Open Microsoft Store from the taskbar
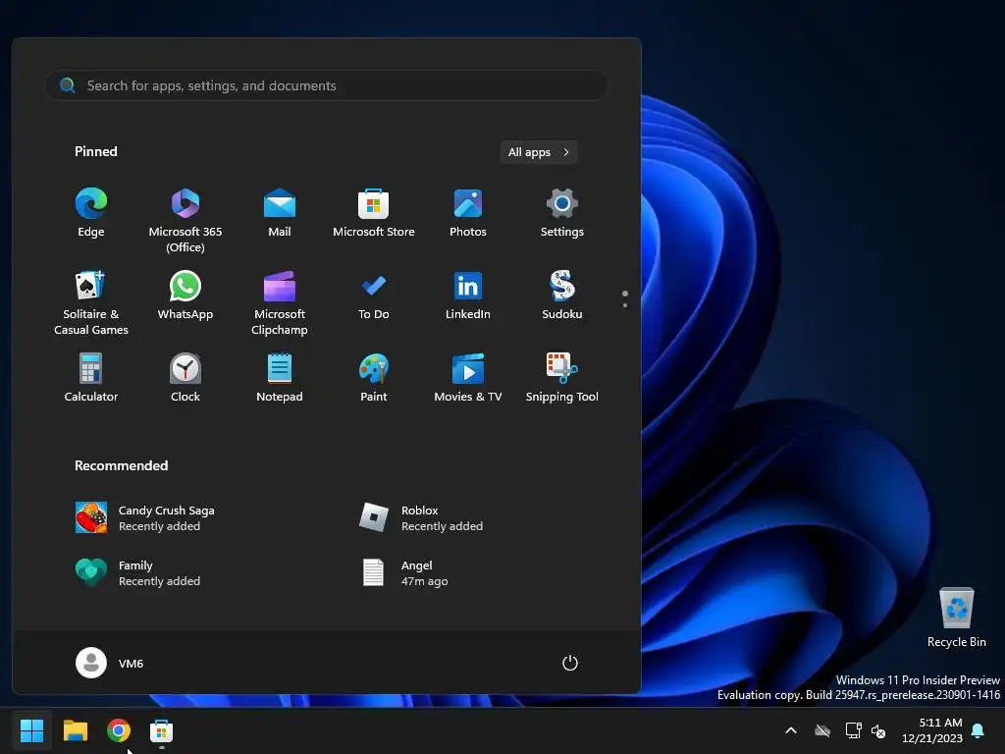 point(162,730)
